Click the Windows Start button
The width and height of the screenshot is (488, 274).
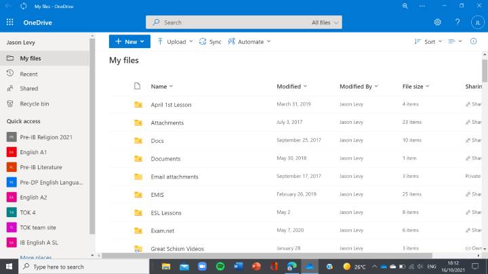(9, 267)
